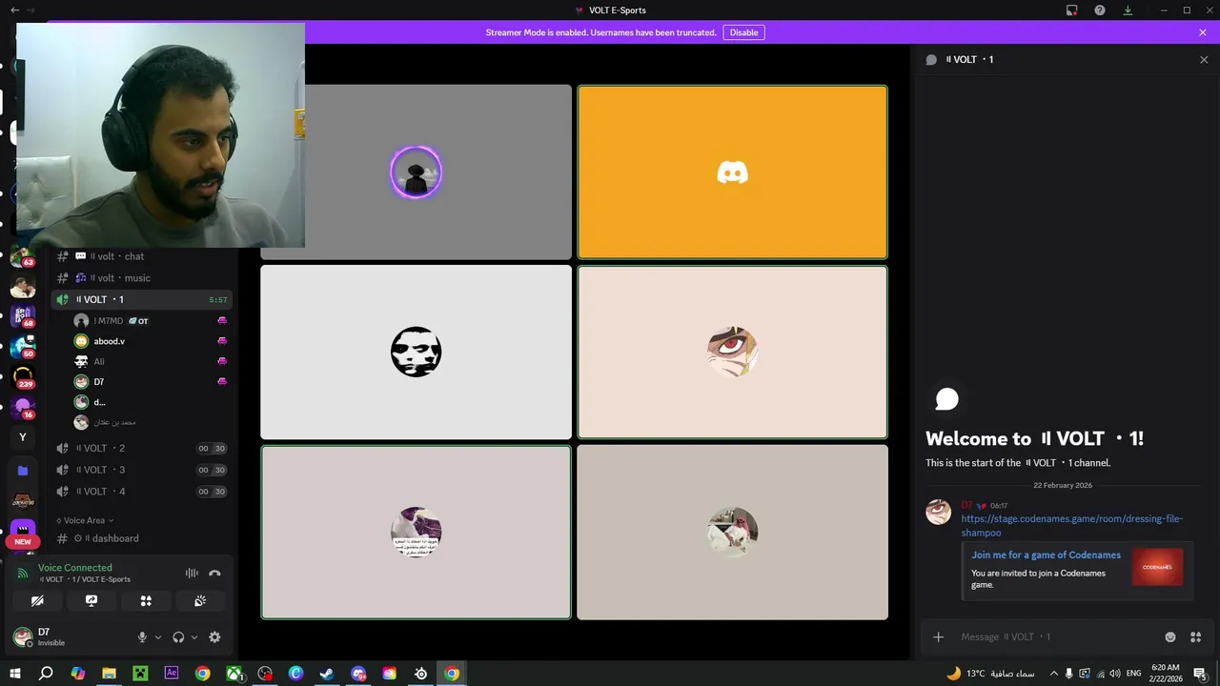Select abood.v in the voice user list
Image resolution: width=1220 pixels, height=686 pixels.
[151, 341]
